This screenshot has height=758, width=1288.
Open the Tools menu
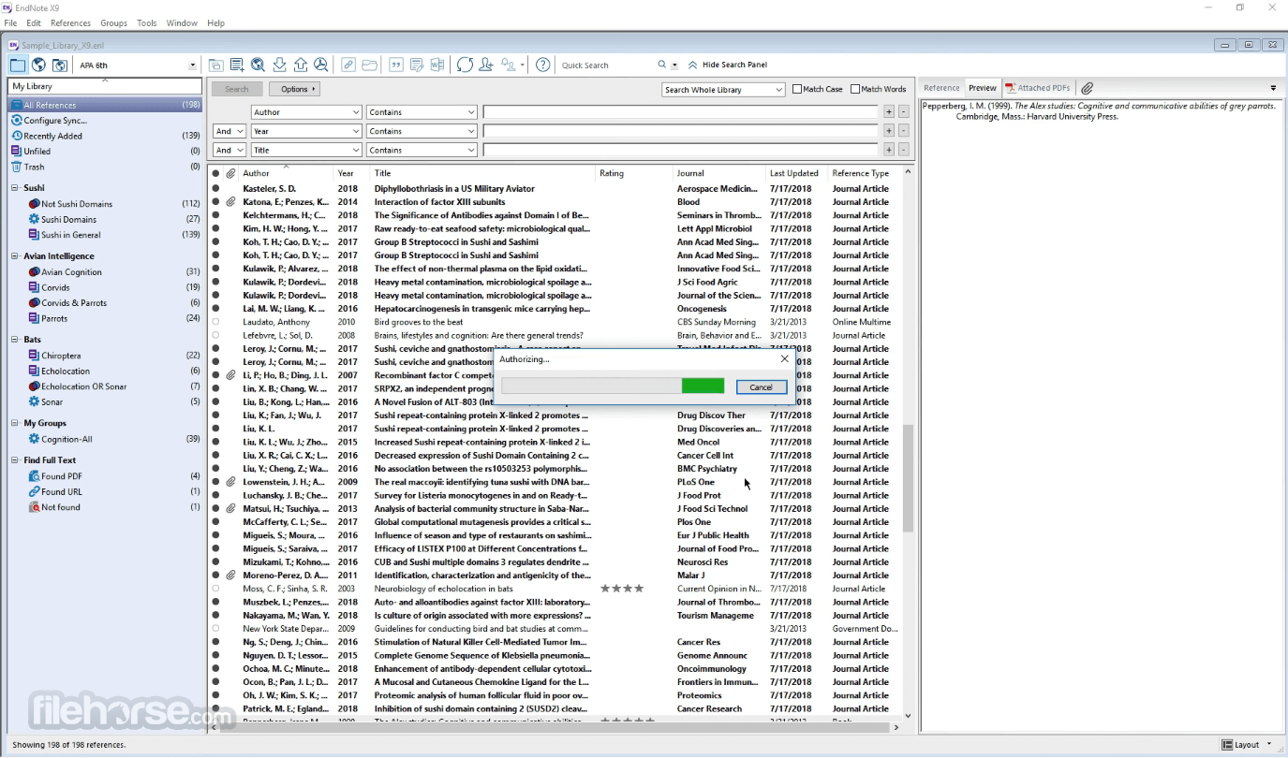147,22
